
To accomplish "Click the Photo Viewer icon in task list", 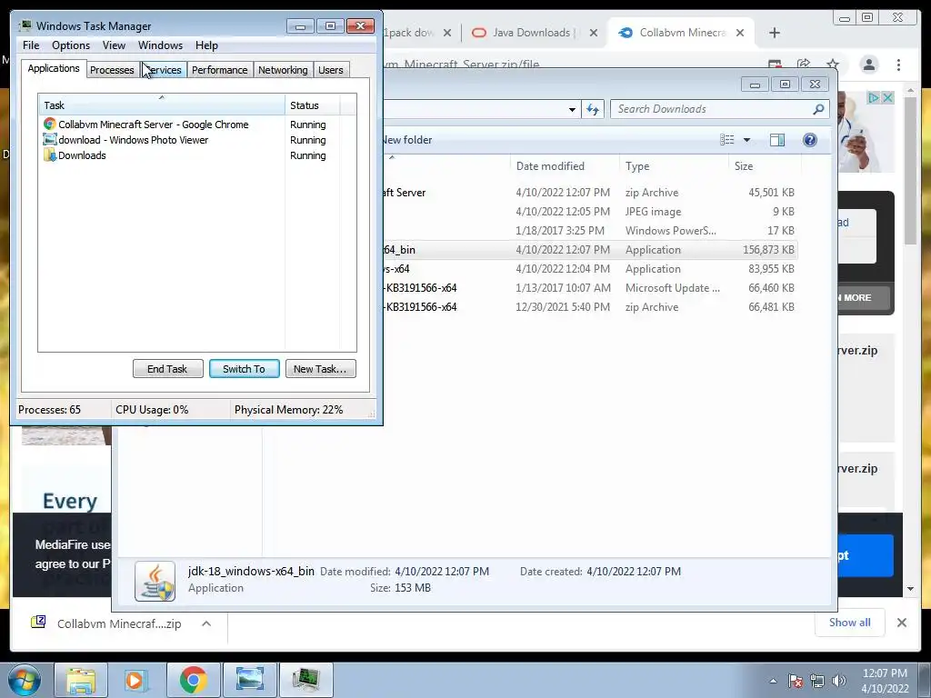I will click(x=50, y=139).
